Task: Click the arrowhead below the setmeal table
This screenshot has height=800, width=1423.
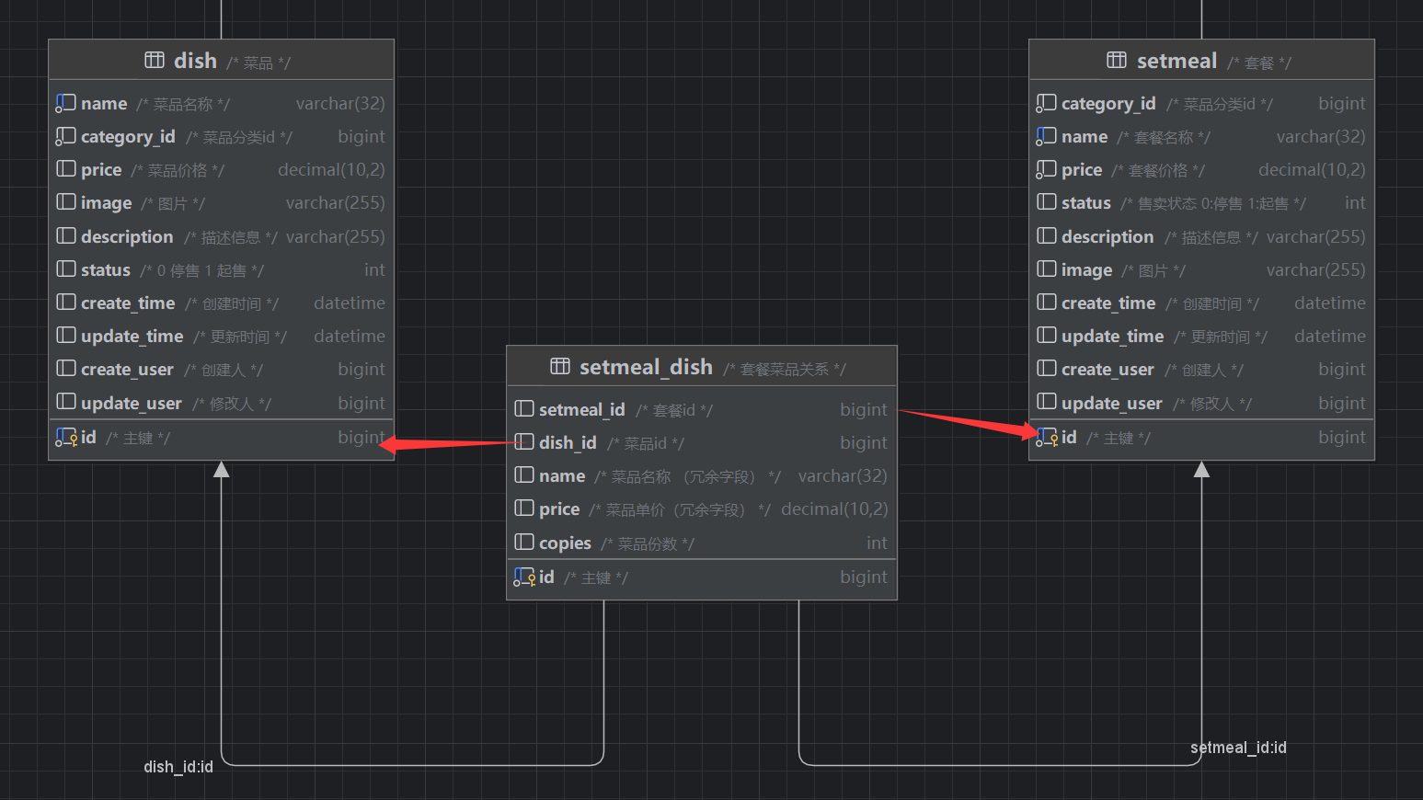Action: tap(1201, 470)
